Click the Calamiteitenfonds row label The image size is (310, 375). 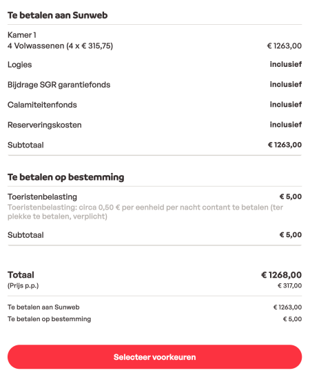click(42, 105)
